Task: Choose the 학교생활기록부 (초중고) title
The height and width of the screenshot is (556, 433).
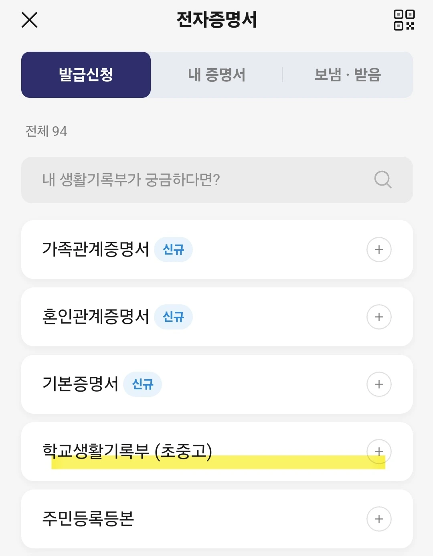Action: coord(127,451)
